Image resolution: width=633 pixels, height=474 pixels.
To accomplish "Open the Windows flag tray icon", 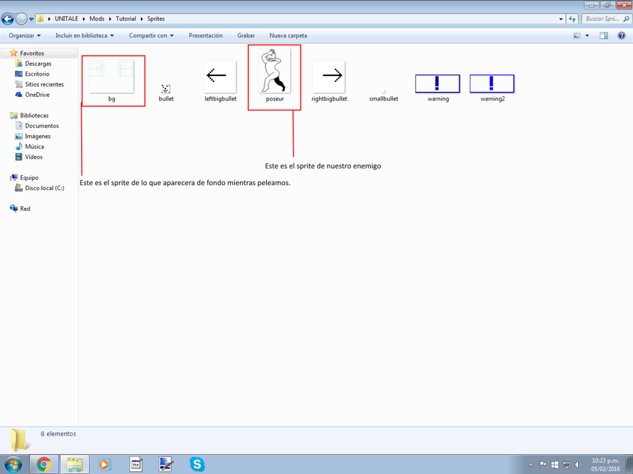I will (554, 465).
